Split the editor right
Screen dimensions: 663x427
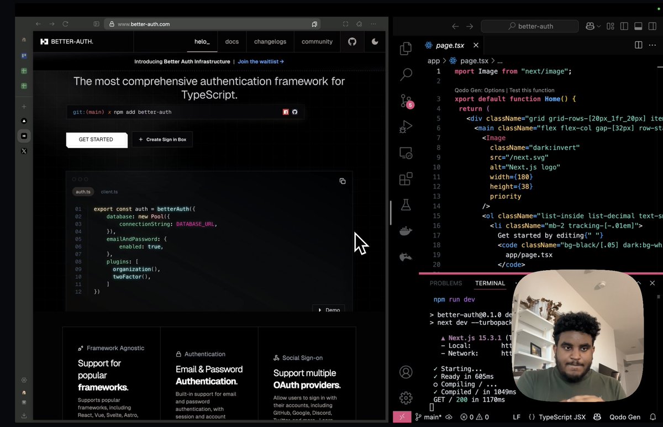(638, 45)
